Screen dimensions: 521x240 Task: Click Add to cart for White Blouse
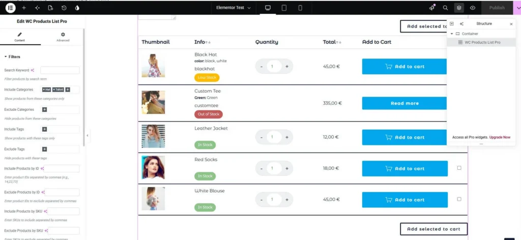404,200
